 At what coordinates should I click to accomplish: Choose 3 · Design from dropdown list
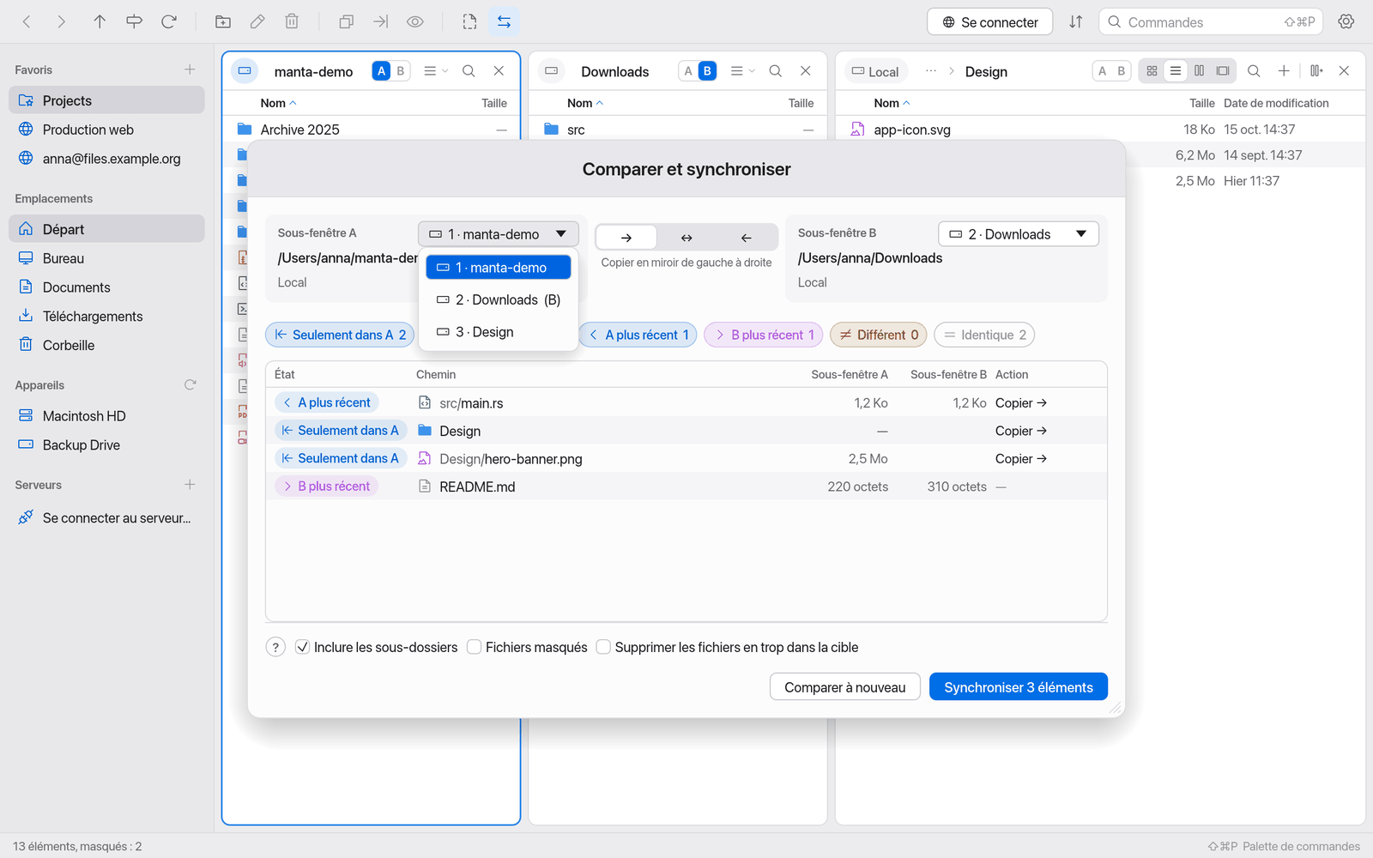tap(499, 332)
